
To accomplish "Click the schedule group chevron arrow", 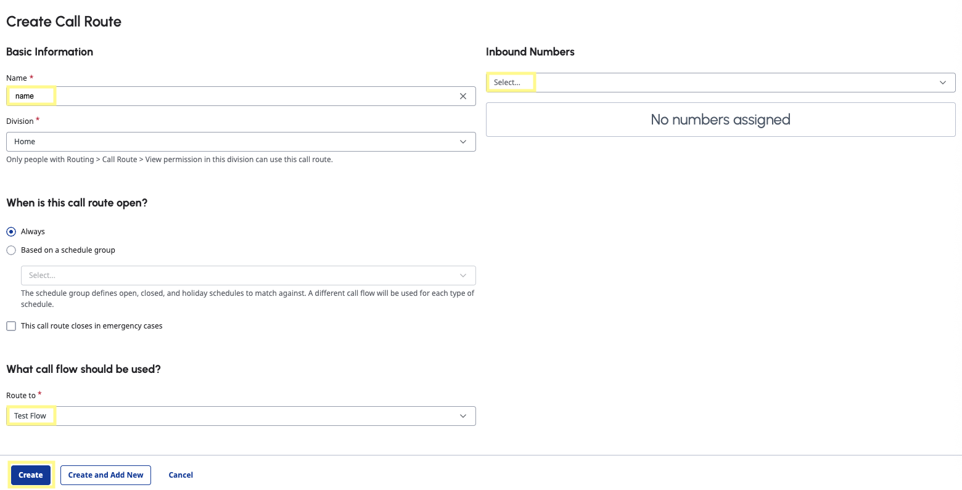I will pos(463,276).
